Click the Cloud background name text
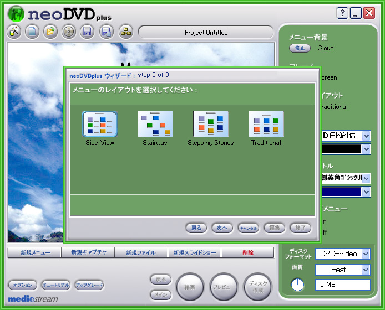The height and width of the screenshot is (310, 385). click(325, 48)
